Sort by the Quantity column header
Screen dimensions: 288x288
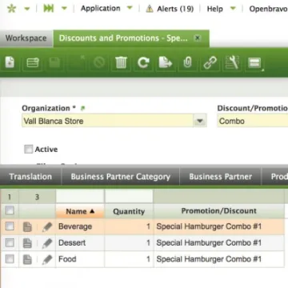click(129, 211)
